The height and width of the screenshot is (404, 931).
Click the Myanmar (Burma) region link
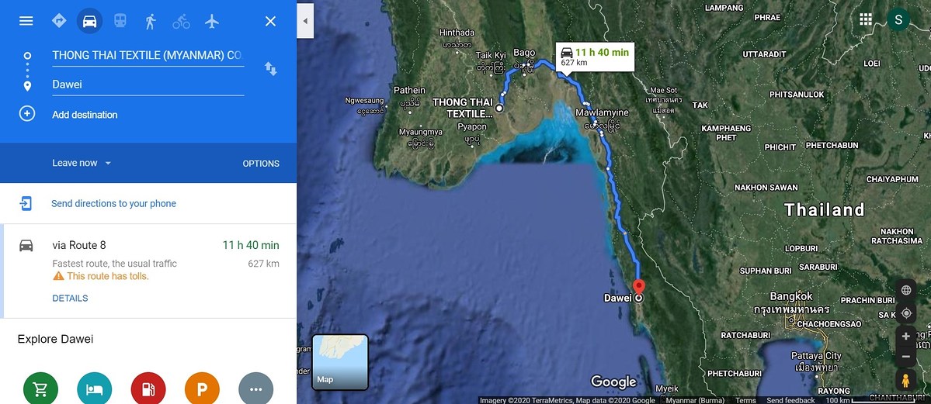coord(695,400)
